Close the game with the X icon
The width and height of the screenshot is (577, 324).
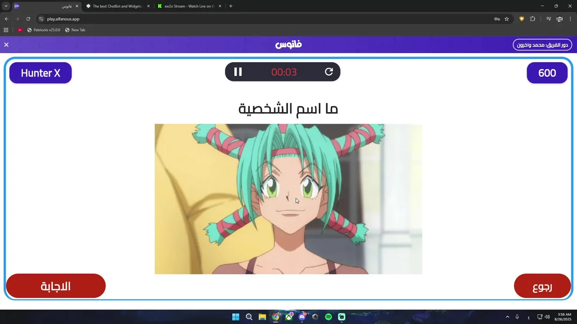click(x=6, y=45)
